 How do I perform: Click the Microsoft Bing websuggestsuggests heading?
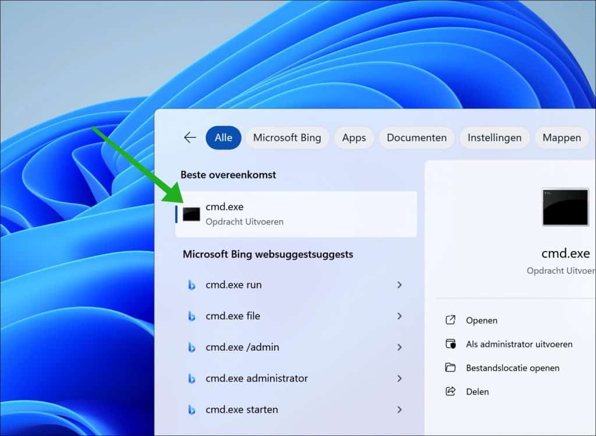point(268,254)
